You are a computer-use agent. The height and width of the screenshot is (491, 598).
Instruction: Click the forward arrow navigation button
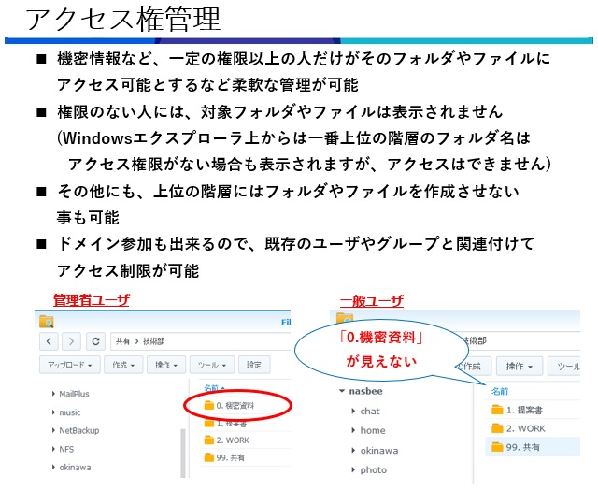tap(73, 341)
